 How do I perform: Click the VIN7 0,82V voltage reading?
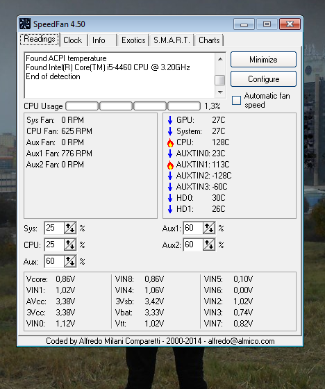[x=228, y=324]
